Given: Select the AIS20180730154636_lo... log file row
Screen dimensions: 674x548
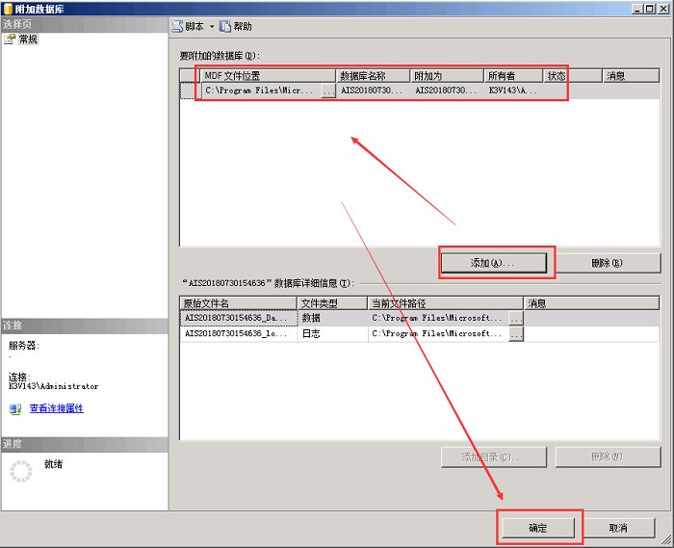Looking at the screenshot, I should [x=237, y=333].
